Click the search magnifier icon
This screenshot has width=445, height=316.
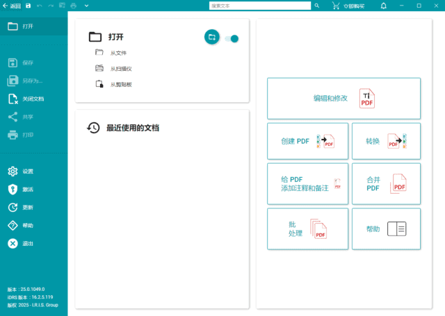point(317,6)
